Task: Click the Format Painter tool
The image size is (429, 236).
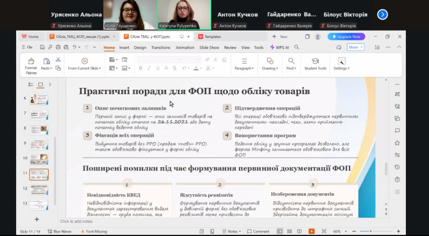Action: point(31,64)
